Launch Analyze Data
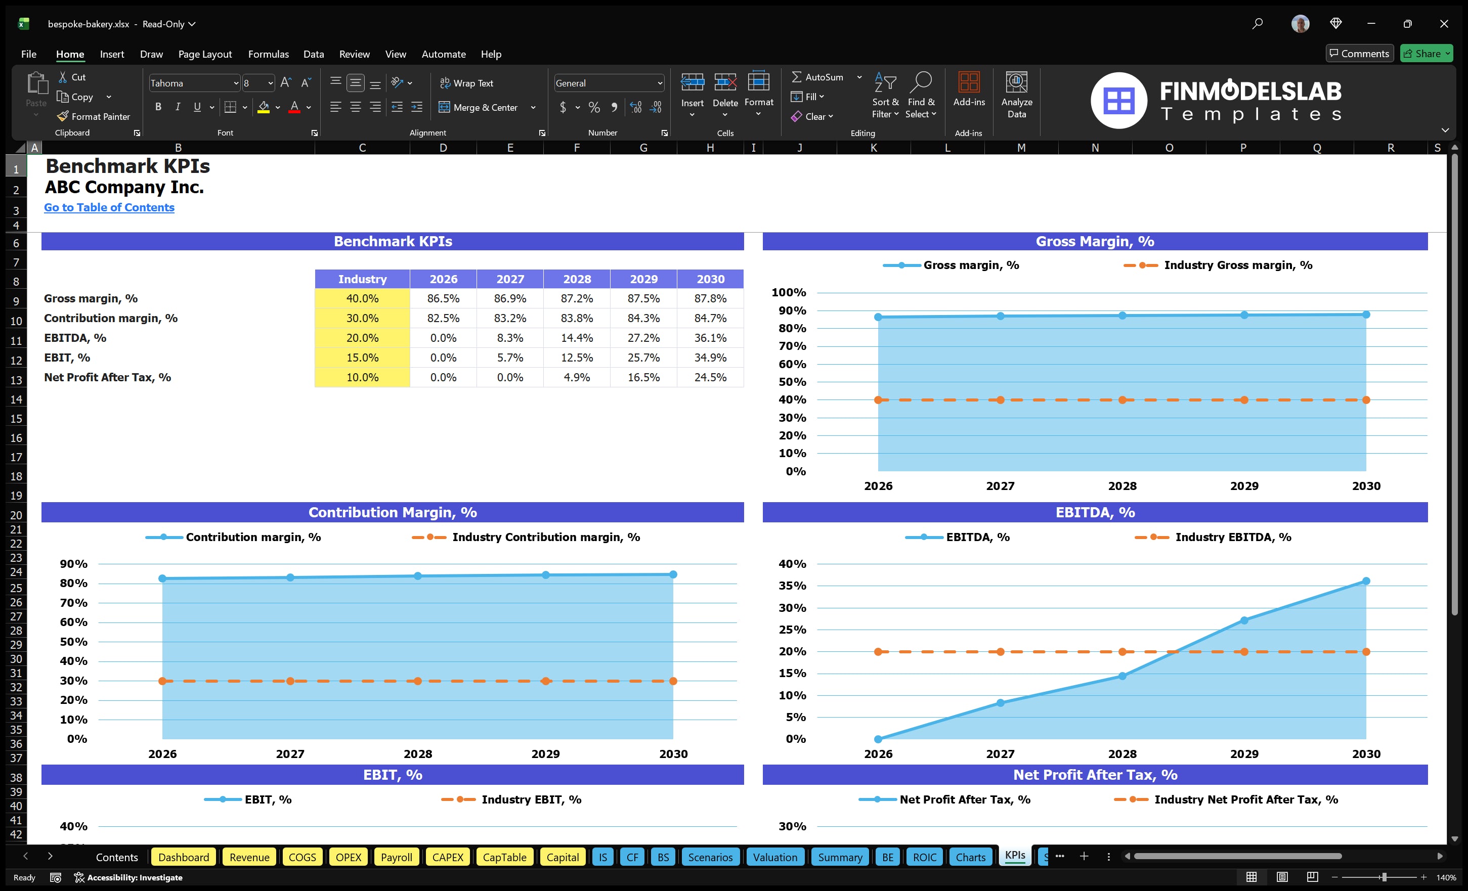 point(1017,95)
